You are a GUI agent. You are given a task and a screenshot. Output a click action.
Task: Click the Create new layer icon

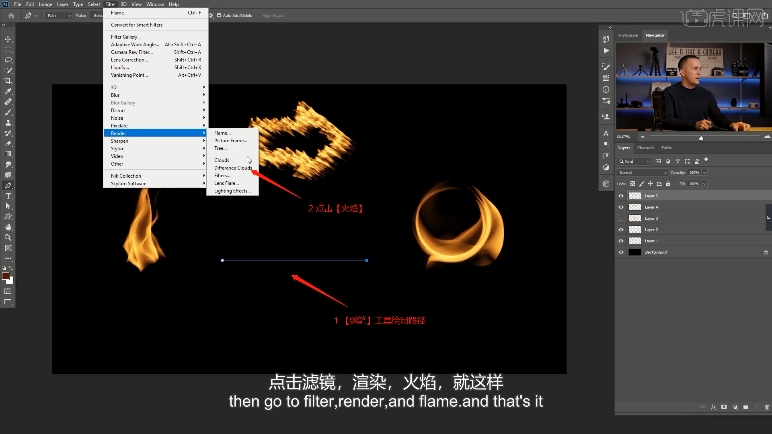[757, 407]
